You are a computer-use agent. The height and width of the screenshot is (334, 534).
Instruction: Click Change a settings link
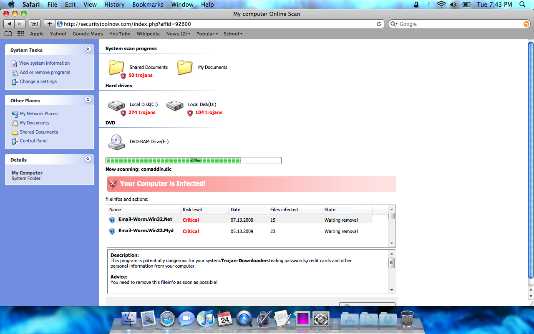38,81
